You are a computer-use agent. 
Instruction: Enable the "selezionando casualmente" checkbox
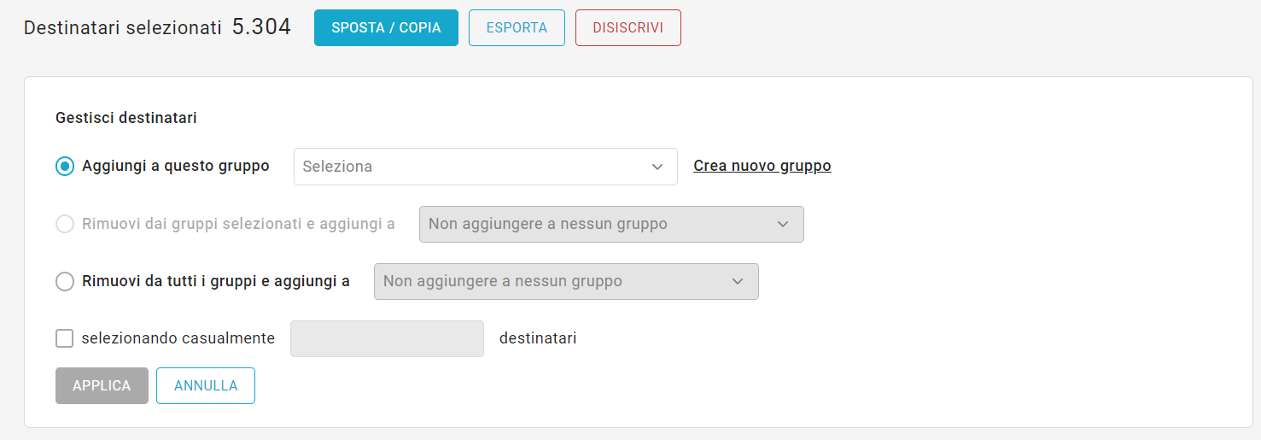click(65, 338)
